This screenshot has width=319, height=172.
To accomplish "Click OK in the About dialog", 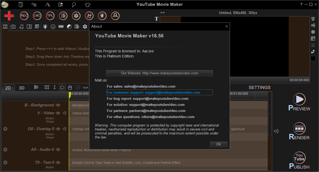I will [219, 144].
